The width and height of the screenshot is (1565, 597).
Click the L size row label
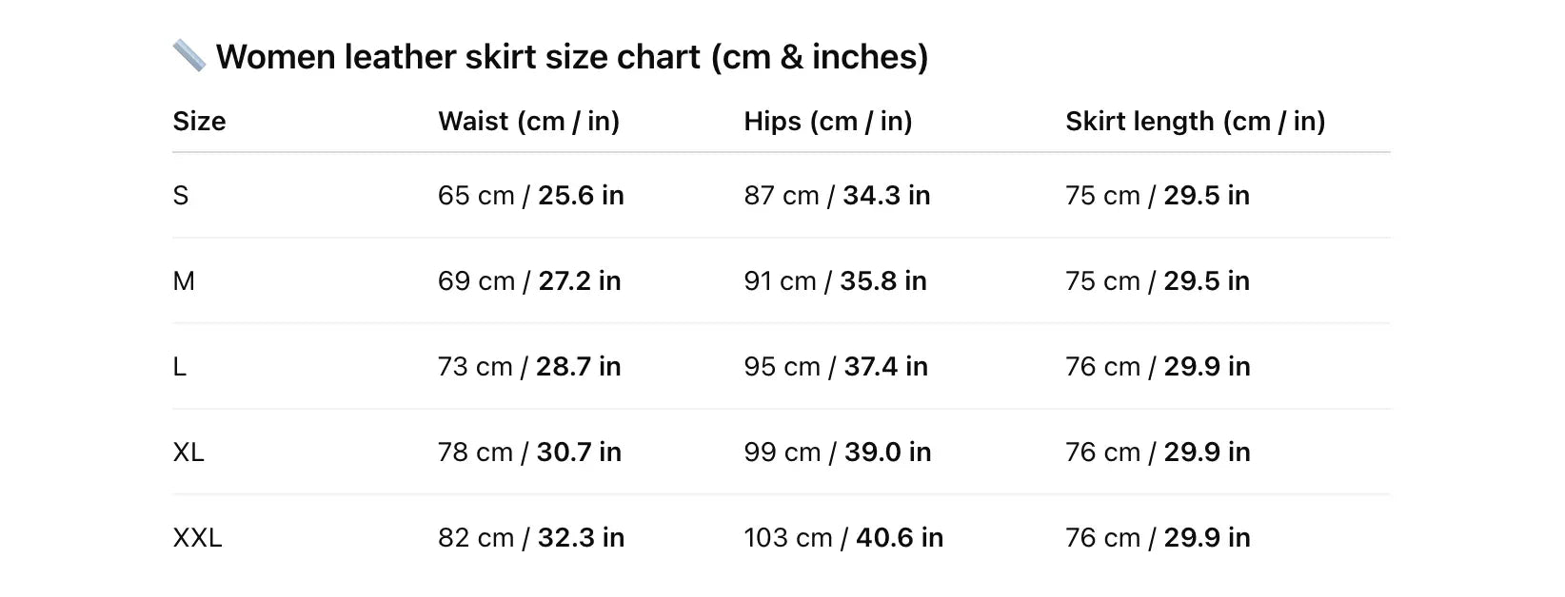[180, 367]
